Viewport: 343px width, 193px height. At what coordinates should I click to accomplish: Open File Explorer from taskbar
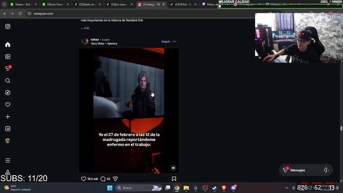pos(186,188)
